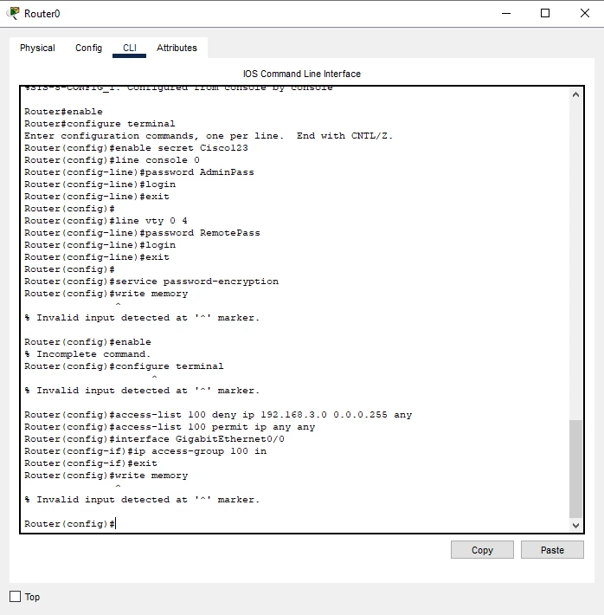Enable the Top checkbox
This screenshot has height=615, width=604.
(16, 597)
